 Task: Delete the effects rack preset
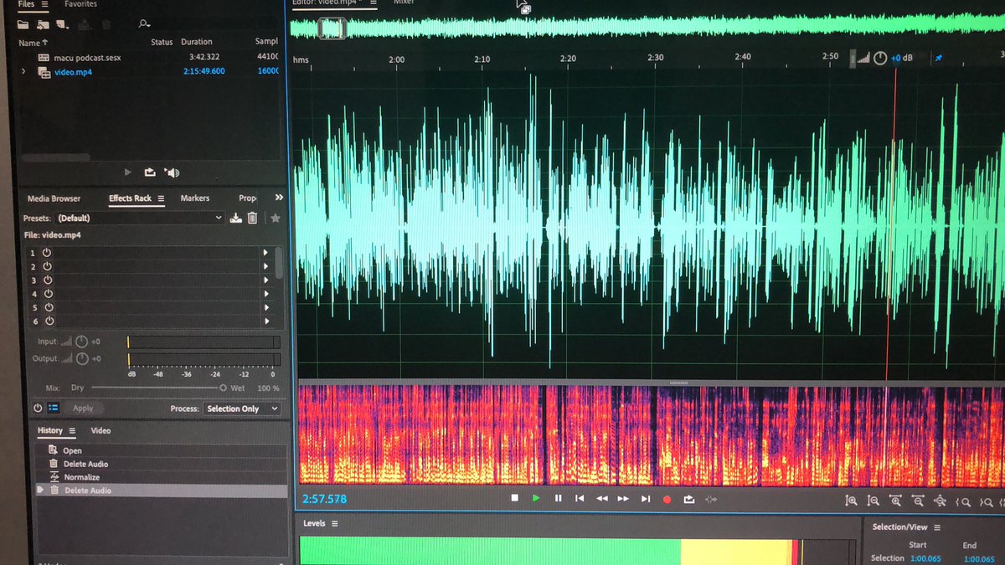coord(252,218)
